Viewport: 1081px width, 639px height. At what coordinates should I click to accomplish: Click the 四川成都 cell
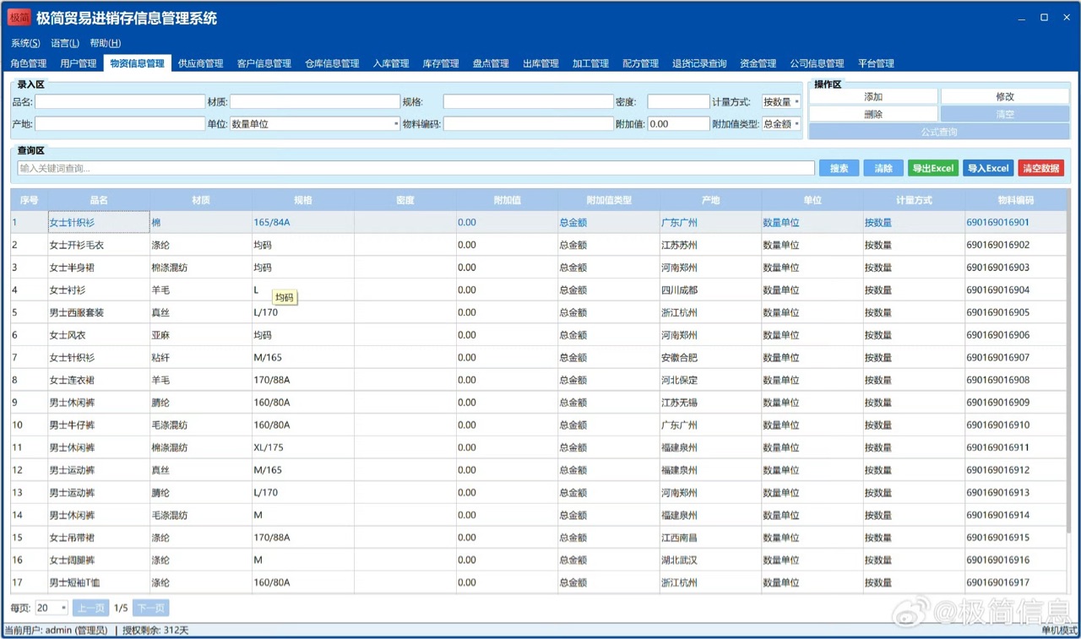[710, 290]
